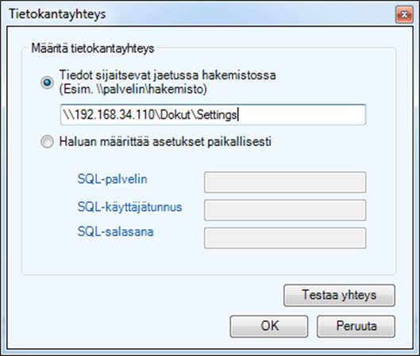Viewport: 420px width, 356px height.
Task: Click the Tiedot sijaitsevat jaetussa hakemistossa label
Action: click(168, 75)
